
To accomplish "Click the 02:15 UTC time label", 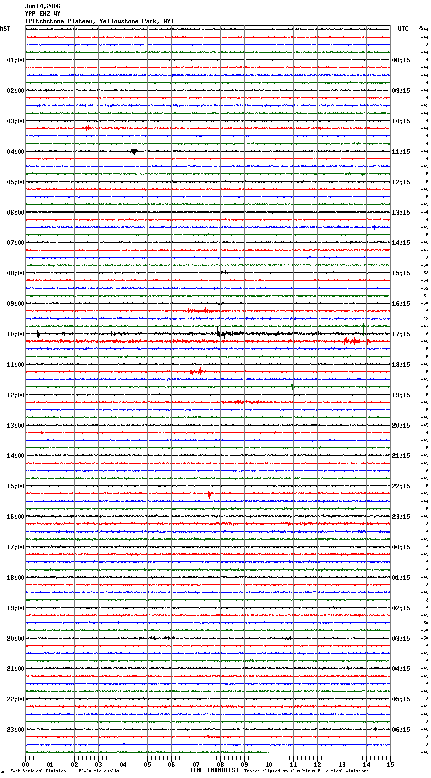I will [x=401, y=608].
